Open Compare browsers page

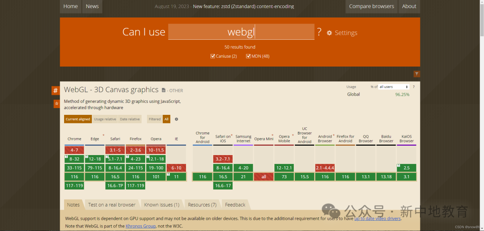click(372, 6)
